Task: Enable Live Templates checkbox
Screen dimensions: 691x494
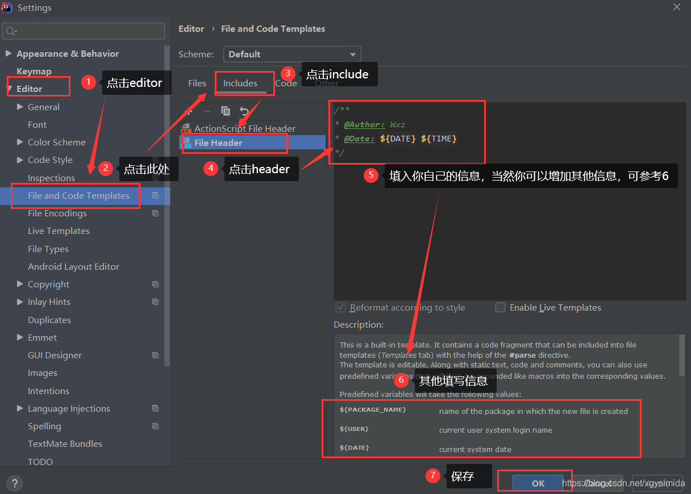Action: tap(501, 307)
